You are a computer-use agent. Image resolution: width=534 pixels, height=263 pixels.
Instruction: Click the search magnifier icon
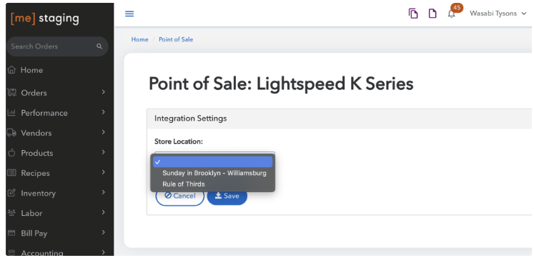99,46
